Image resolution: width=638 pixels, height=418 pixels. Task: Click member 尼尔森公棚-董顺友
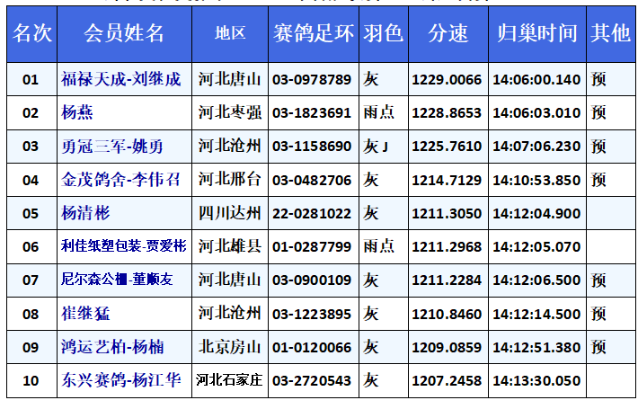click(x=116, y=280)
